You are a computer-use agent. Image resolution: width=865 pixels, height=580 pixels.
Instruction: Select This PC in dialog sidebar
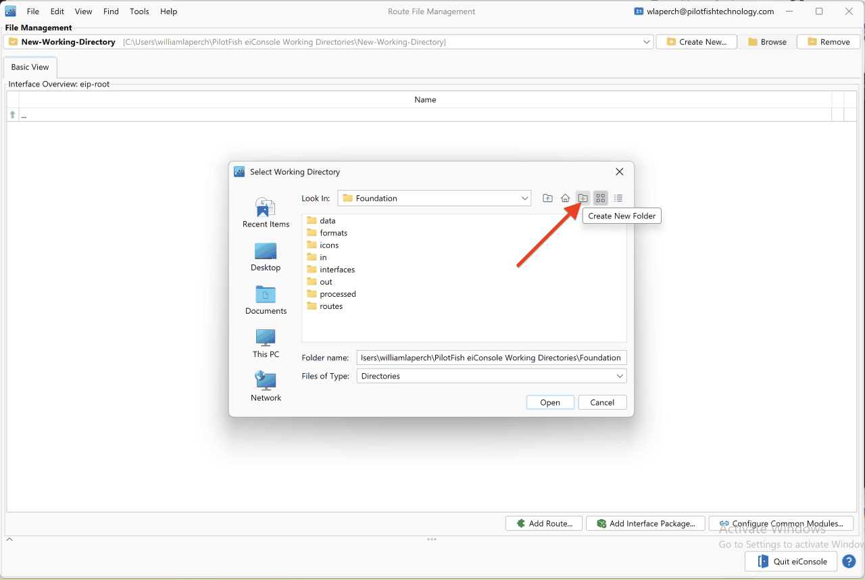pyautogui.click(x=266, y=343)
